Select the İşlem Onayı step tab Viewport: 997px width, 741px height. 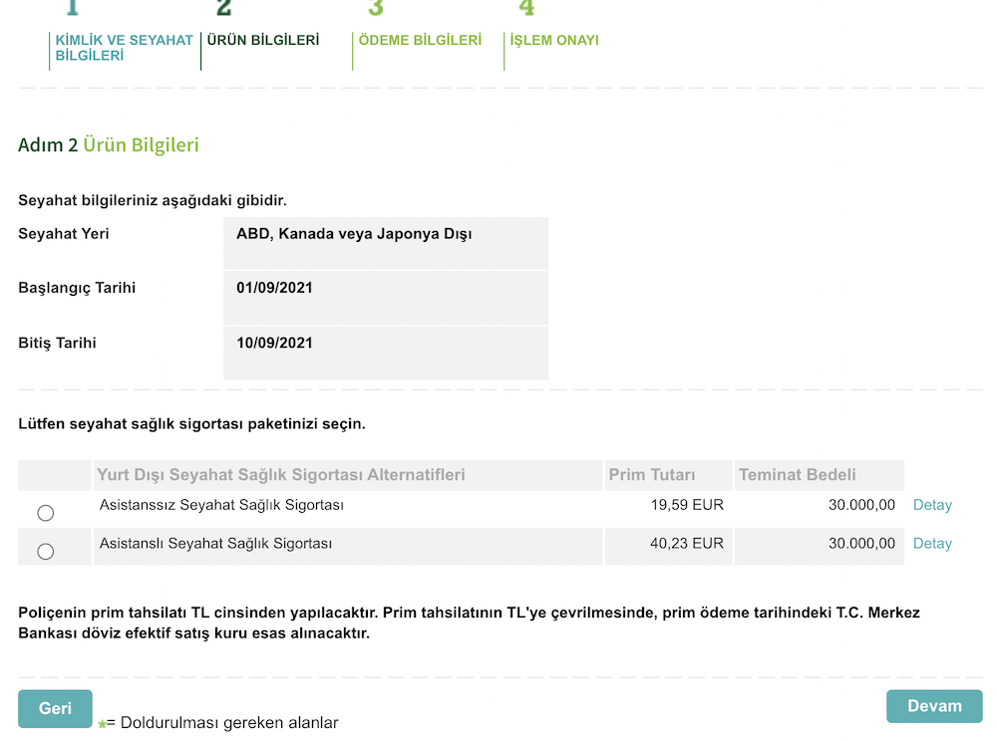click(553, 40)
